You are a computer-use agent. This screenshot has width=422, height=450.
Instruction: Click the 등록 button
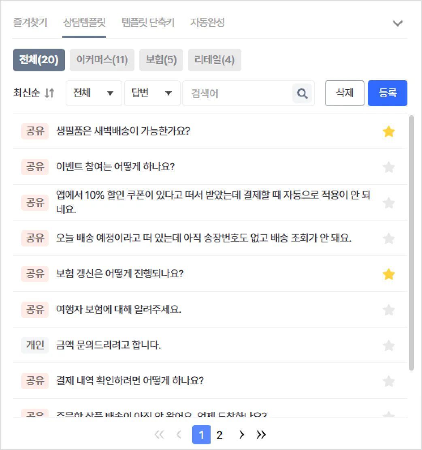387,93
